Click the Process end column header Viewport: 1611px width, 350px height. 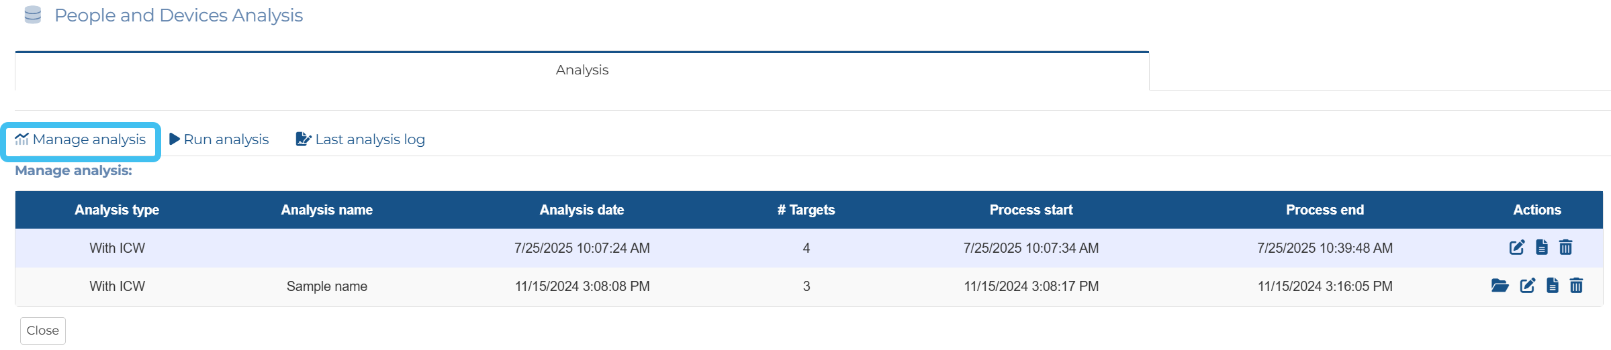coord(1324,210)
